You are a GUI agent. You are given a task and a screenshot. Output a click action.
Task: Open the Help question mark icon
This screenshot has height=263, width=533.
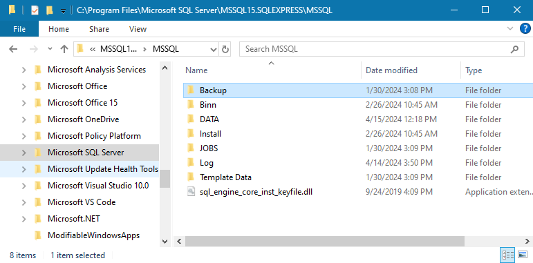click(525, 28)
